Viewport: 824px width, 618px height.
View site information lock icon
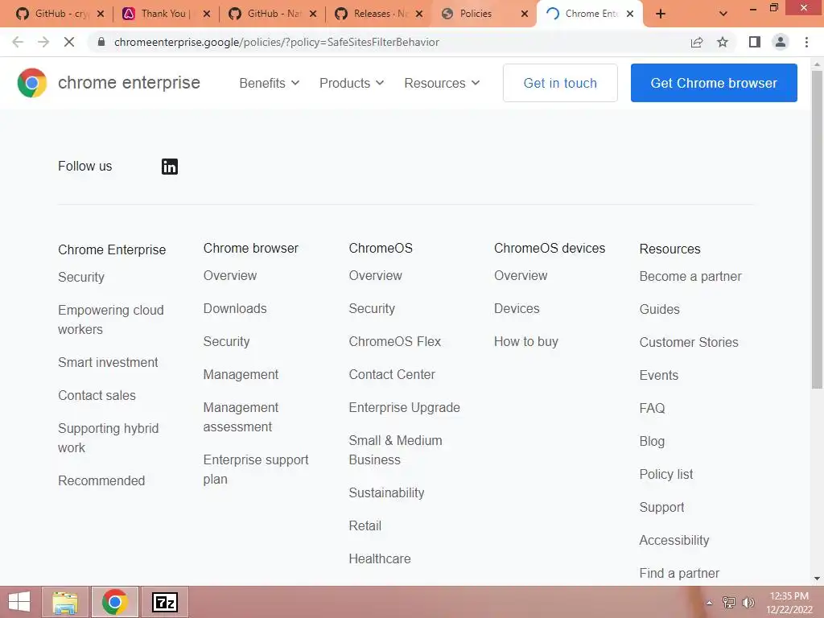pyautogui.click(x=101, y=42)
